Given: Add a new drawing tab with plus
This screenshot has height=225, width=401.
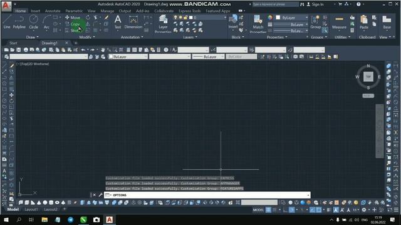Looking at the screenshot, I should tap(76, 43).
